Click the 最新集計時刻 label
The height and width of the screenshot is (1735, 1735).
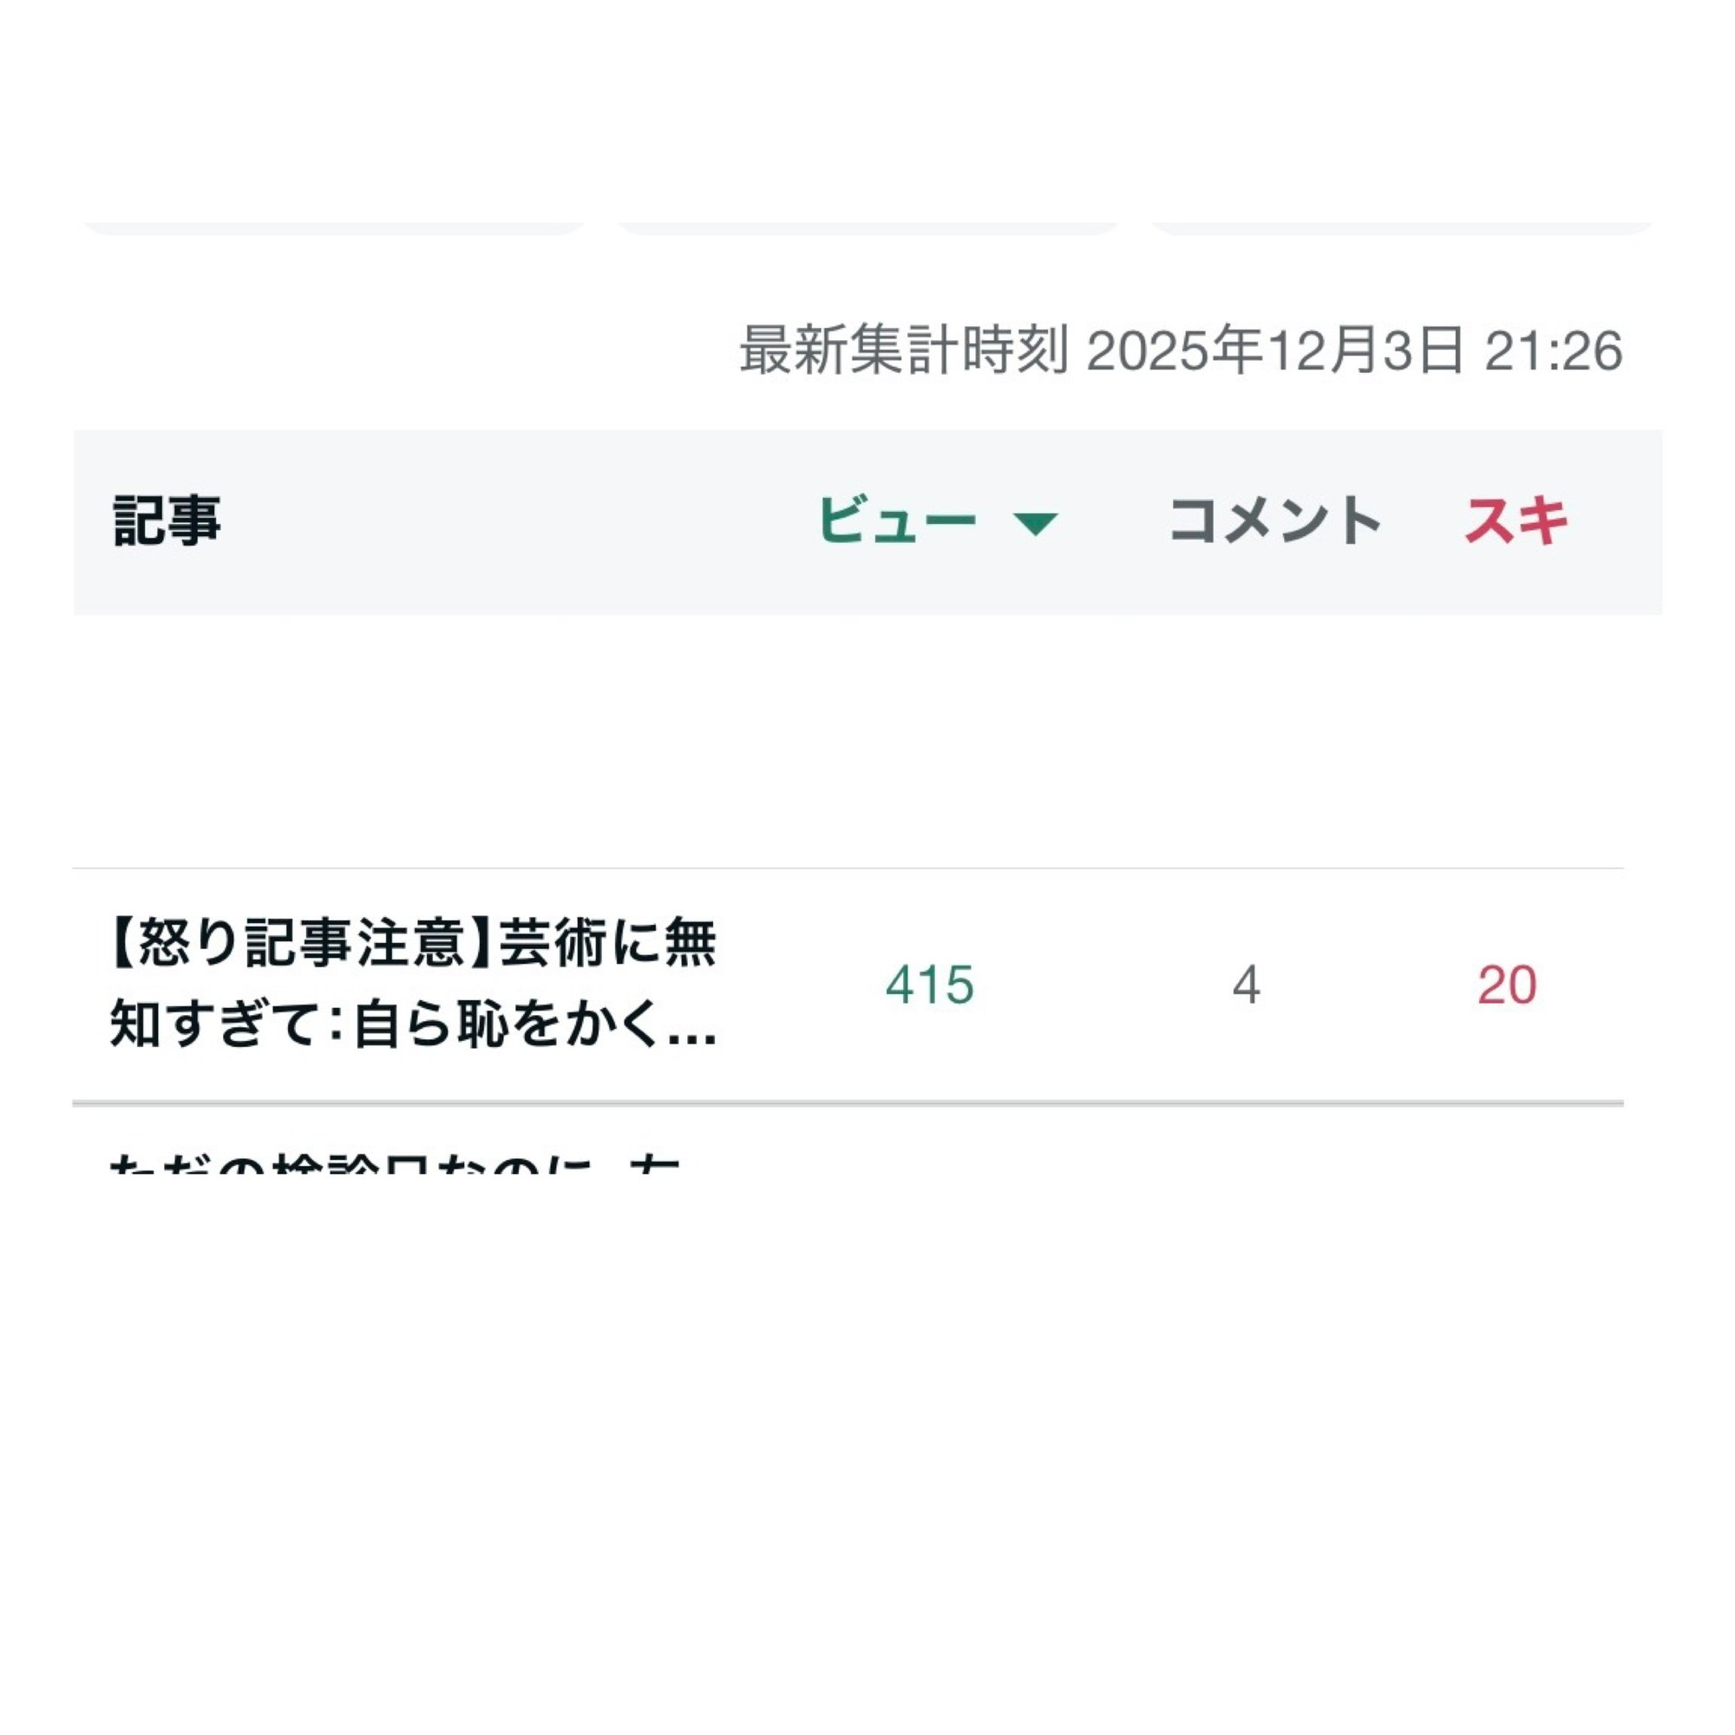point(903,350)
